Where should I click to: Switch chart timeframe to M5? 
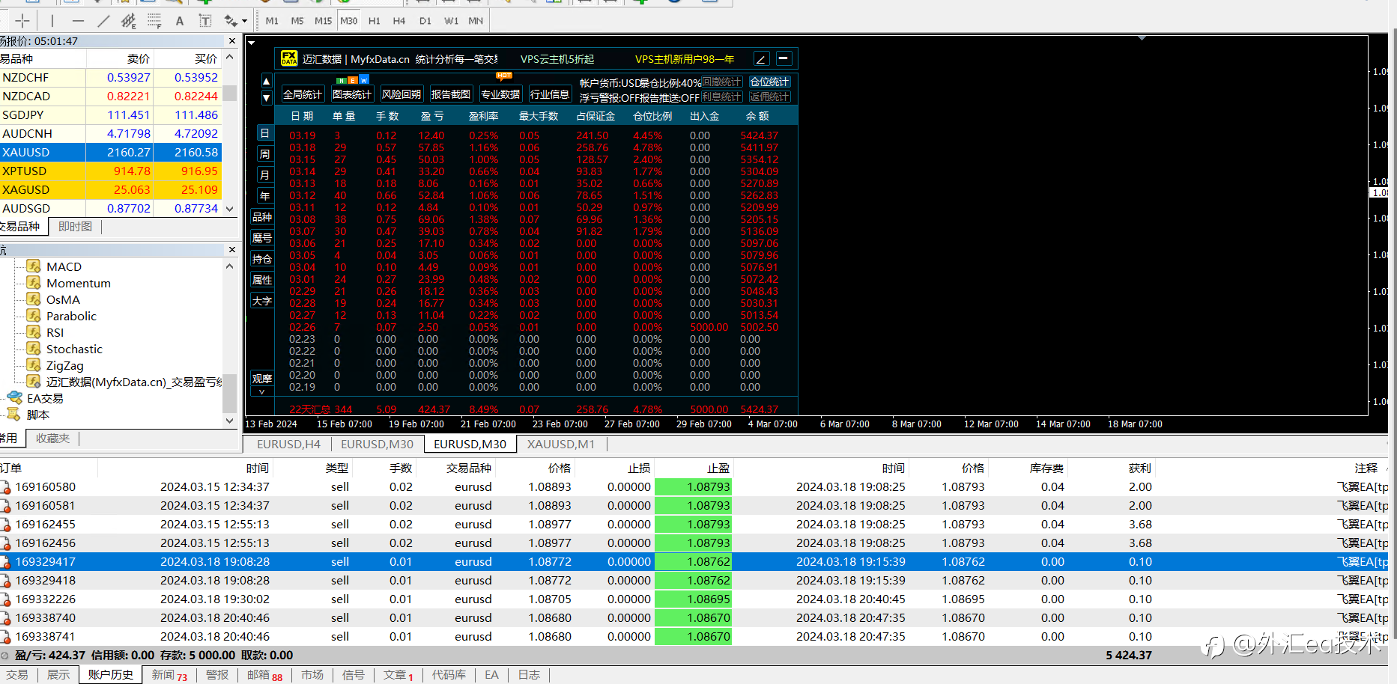(x=297, y=21)
